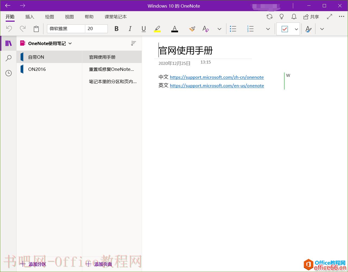Click the font name box 微软雅黑

coord(66,29)
